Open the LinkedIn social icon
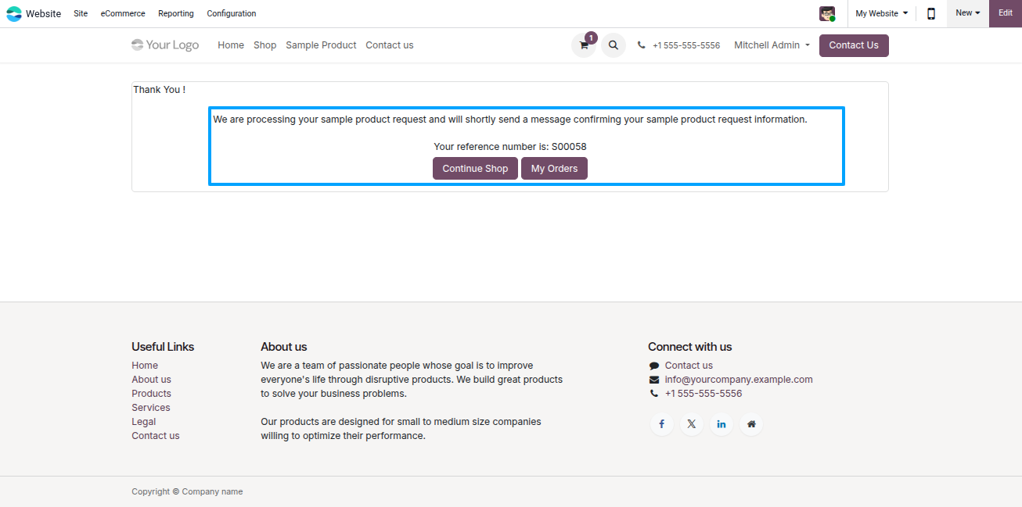This screenshot has width=1022, height=507. click(x=722, y=424)
